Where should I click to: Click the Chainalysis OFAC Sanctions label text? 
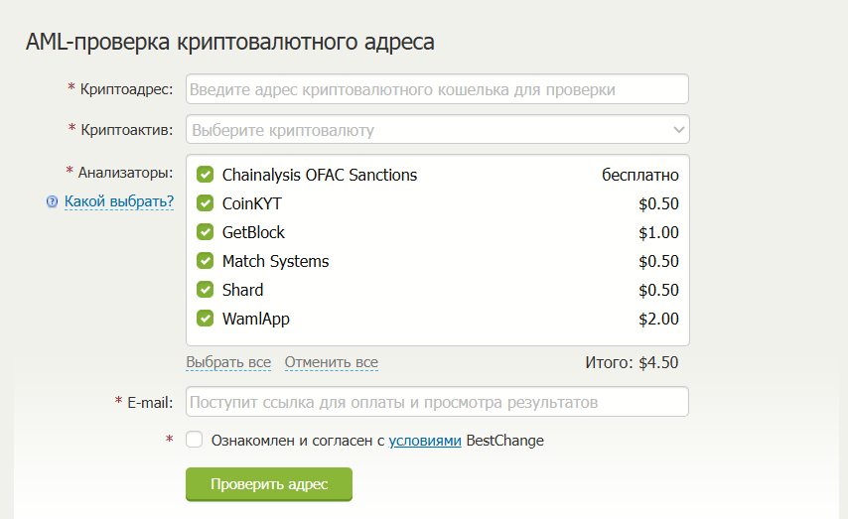coord(320,175)
